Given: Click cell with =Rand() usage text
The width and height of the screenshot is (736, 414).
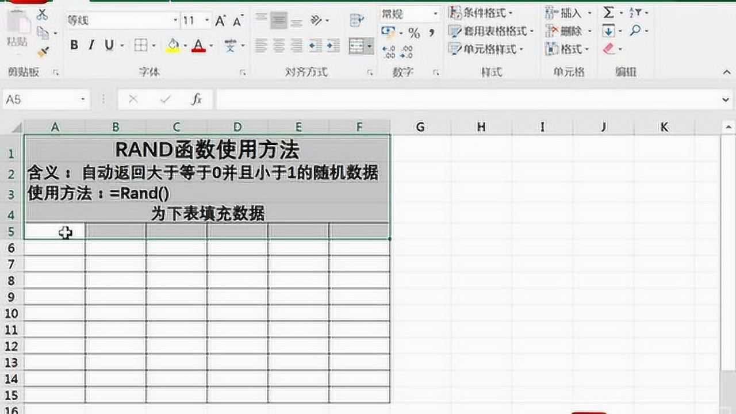Looking at the screenshot, I should click(x=207, y=194).
